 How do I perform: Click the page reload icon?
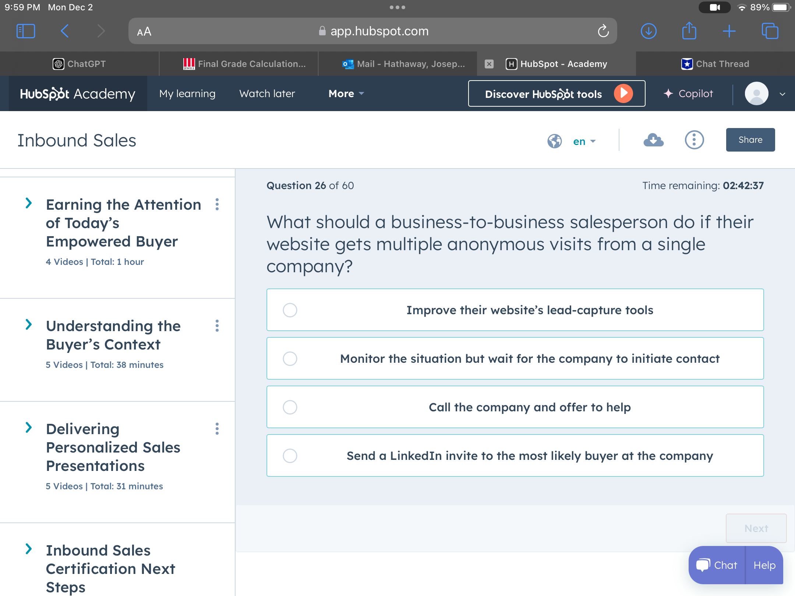point(603,31)
